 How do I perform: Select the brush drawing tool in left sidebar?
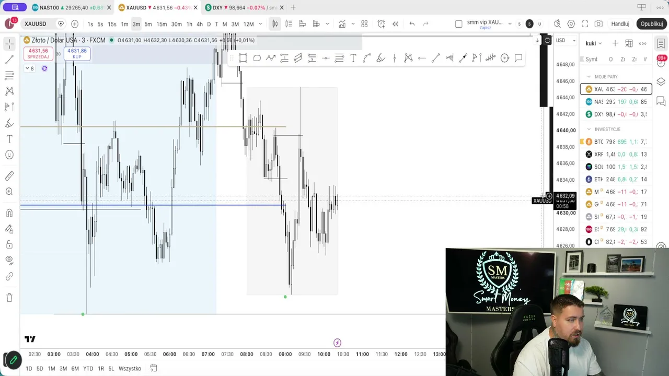coord(9,123)
